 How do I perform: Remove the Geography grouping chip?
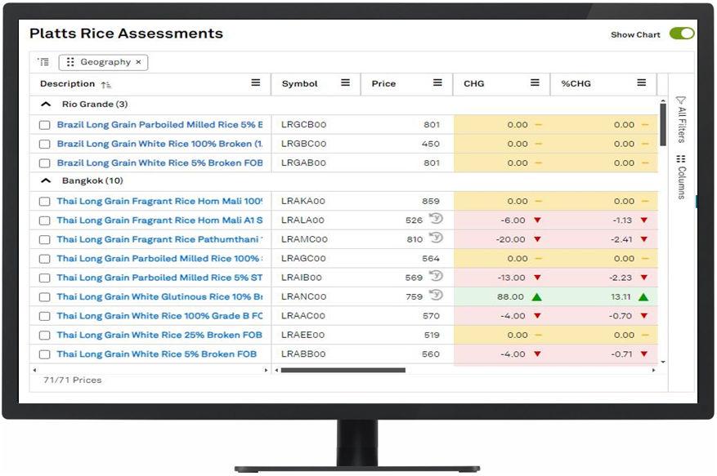tap(138, 62)
